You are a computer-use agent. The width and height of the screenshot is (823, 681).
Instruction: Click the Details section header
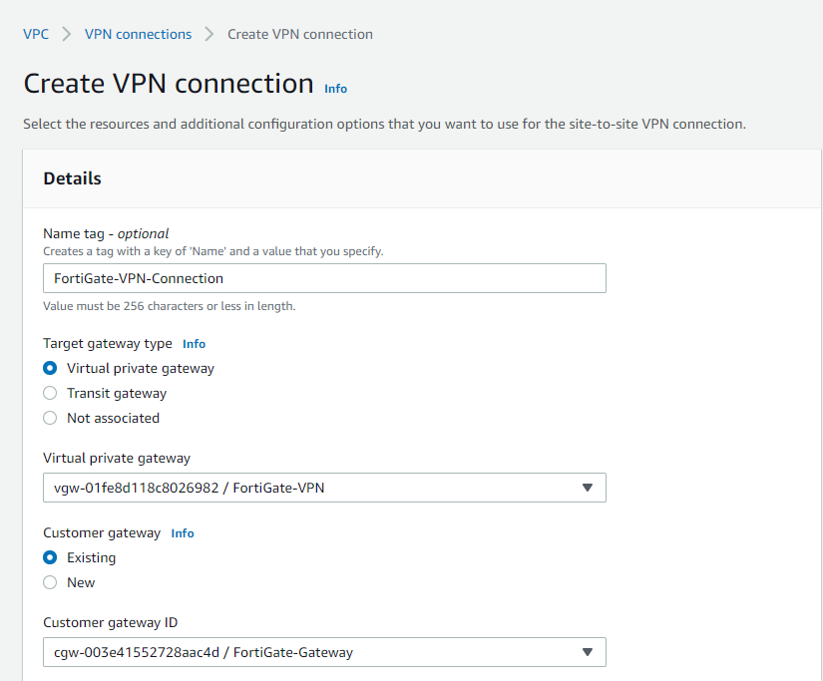72,178
